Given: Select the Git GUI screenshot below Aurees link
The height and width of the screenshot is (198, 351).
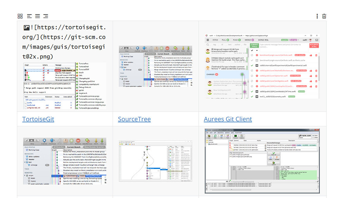Looking at the screenshot, I should pos(262,161).
